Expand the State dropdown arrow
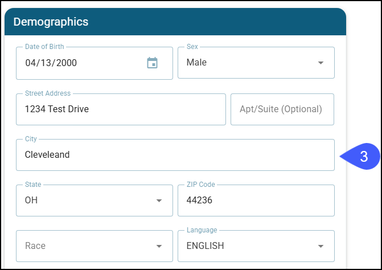This screenshot has width=382, height=270. 159,201
